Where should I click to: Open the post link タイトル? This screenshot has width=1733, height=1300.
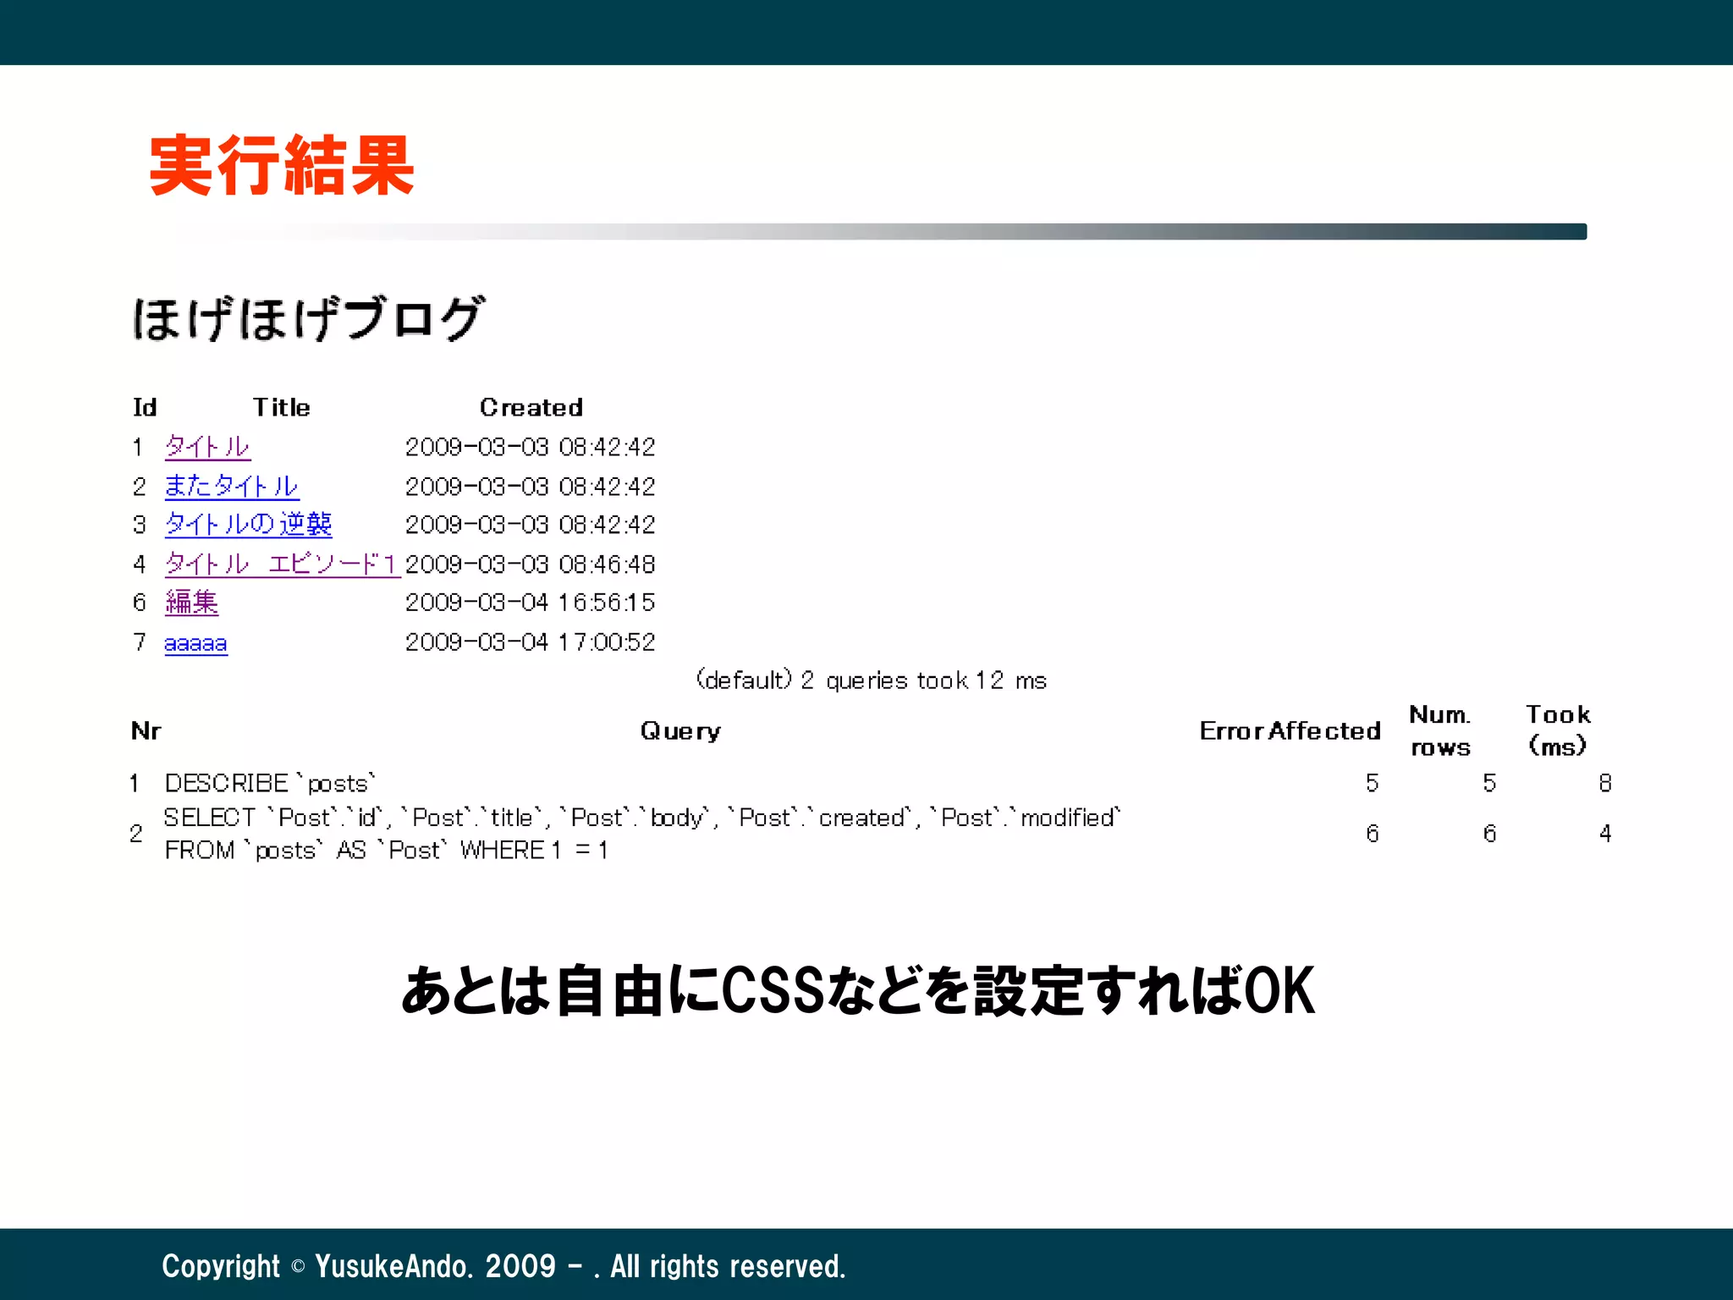[x=207, y=446]
